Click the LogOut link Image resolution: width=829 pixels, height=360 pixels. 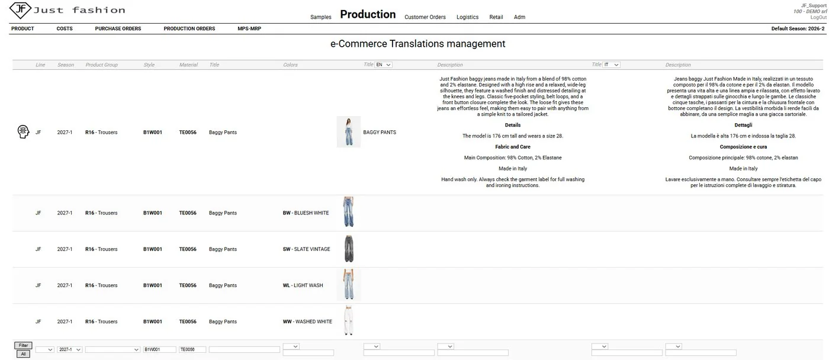click(818, 18)
